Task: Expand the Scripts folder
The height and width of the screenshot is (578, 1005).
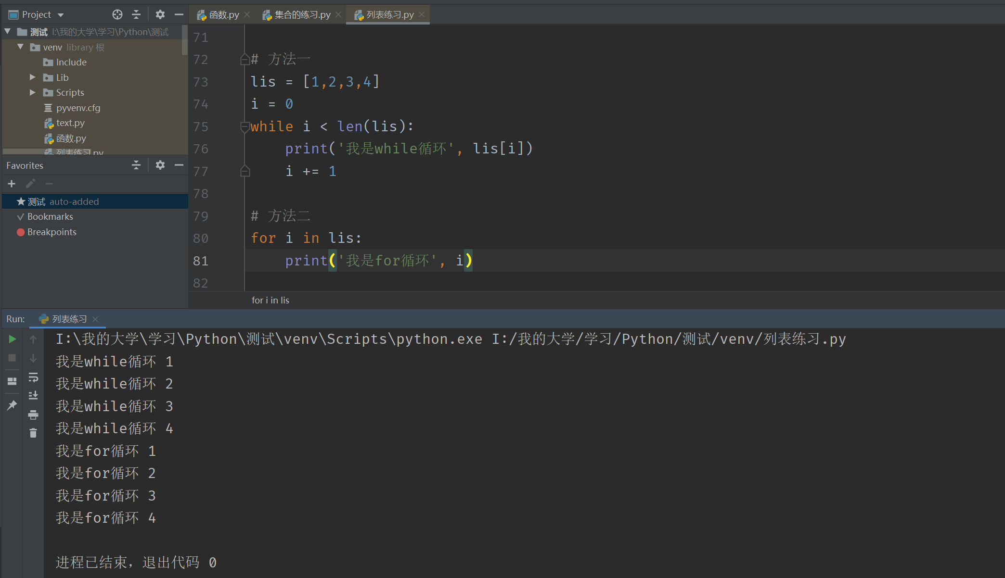Action: tap(32, 92)
